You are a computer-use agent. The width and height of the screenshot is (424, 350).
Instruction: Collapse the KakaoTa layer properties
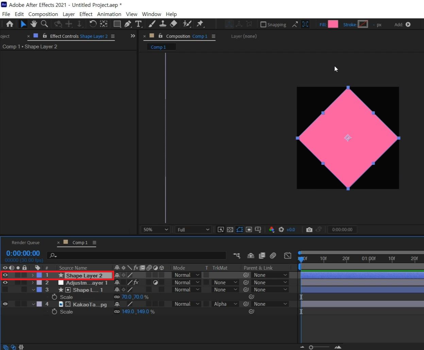click(x=33, y=304)
